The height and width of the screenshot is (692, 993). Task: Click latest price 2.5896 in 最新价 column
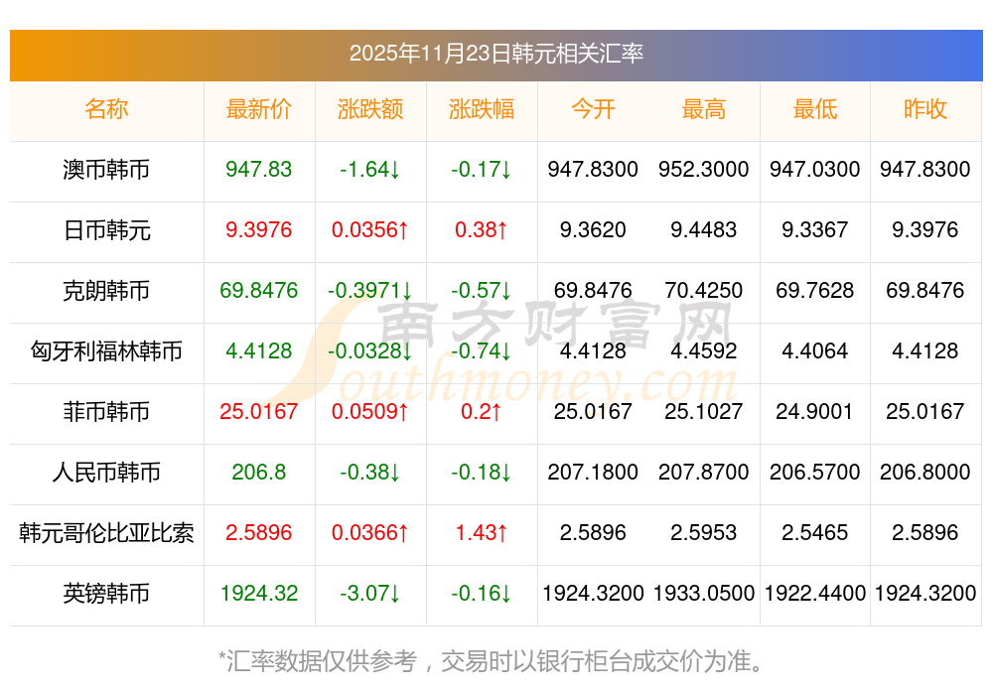(259, 532)
